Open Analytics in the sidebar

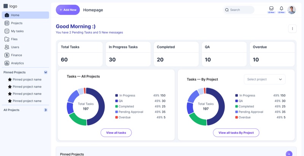[x=25, y=63]
